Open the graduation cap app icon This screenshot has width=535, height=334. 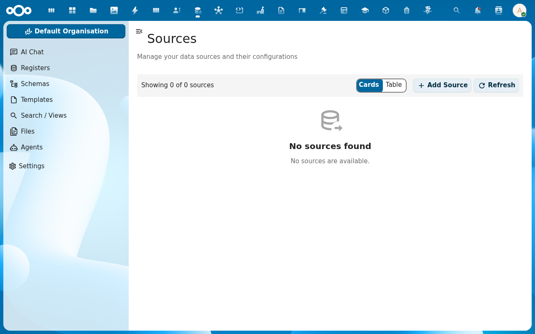(x=365, y=10)
